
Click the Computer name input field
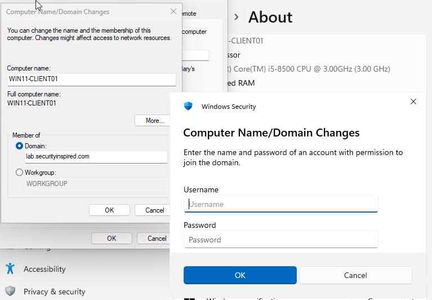(x=92, y=80)
